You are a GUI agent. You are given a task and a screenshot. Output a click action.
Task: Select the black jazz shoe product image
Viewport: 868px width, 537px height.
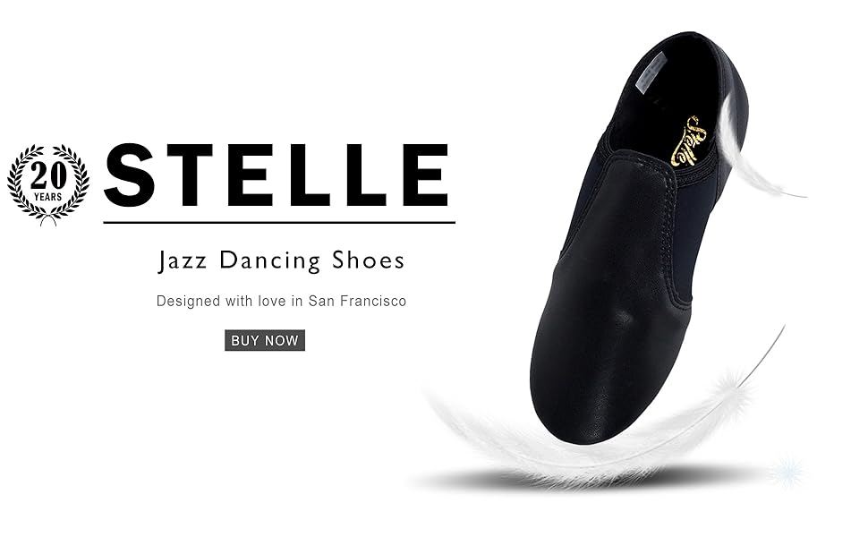click(x=640, y=238)
